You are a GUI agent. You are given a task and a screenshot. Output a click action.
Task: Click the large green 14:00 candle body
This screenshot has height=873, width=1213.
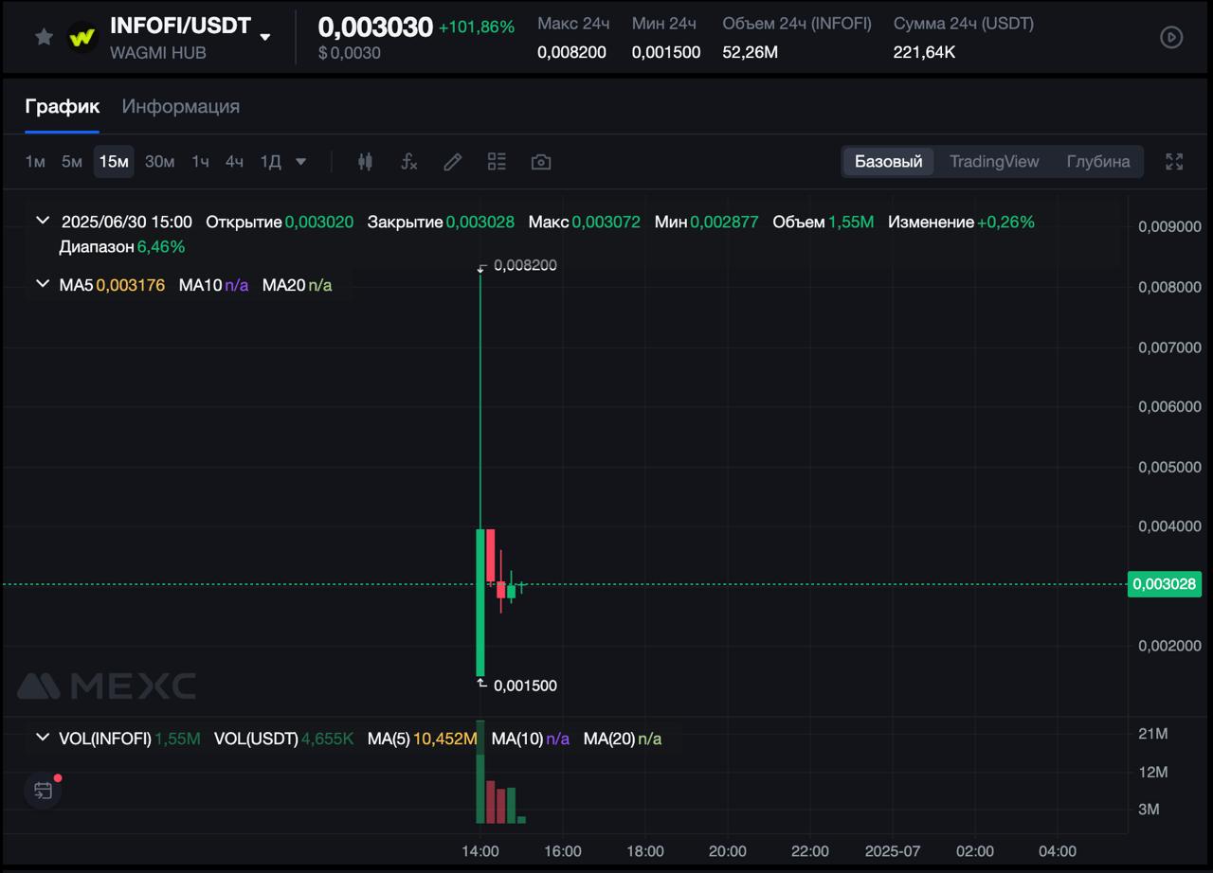pos(480,602)
